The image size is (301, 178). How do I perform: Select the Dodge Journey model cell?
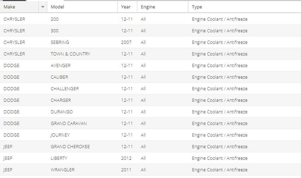tap(82, 135)
